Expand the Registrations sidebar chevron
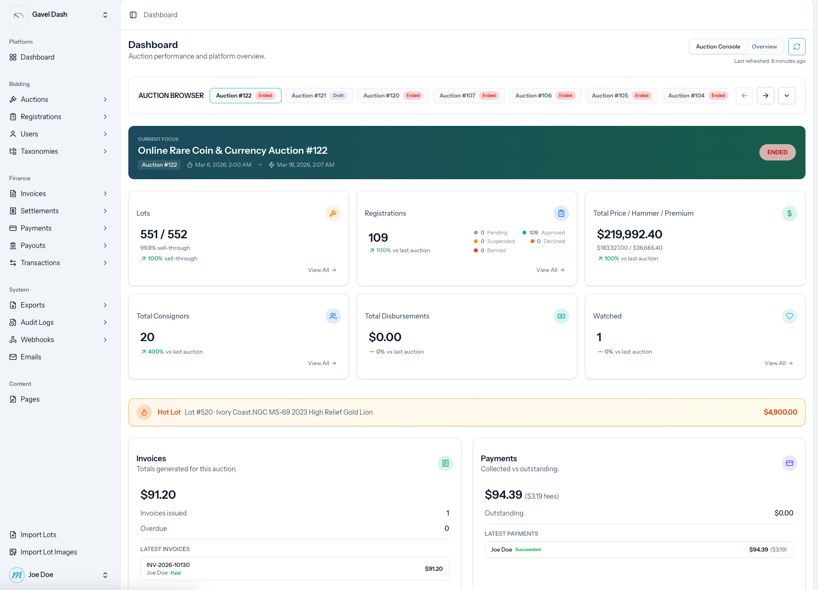 coord(105,117)
